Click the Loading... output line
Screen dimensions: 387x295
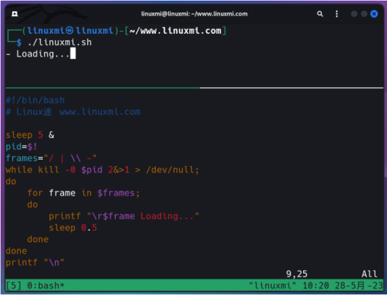(x=38, y=54)
